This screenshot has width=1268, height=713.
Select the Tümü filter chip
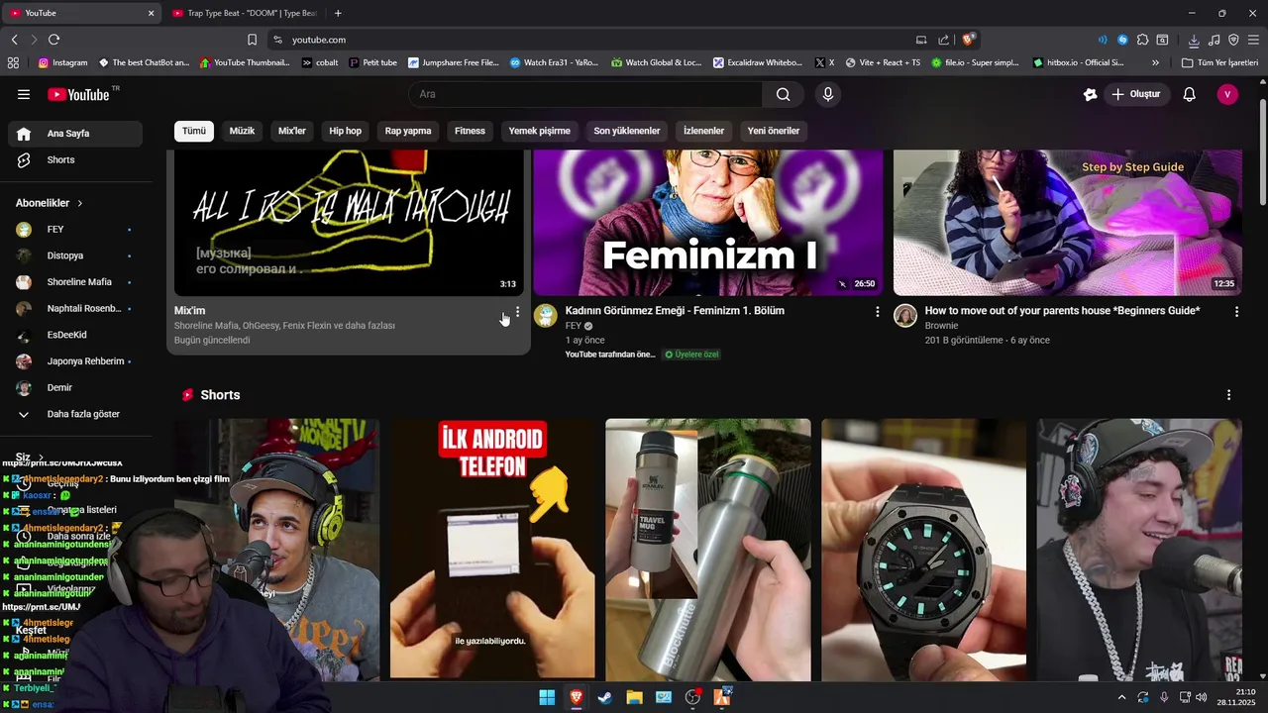click(194, 131)
